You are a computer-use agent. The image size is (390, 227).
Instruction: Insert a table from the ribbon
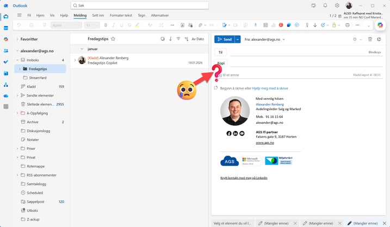pos(265,25)
